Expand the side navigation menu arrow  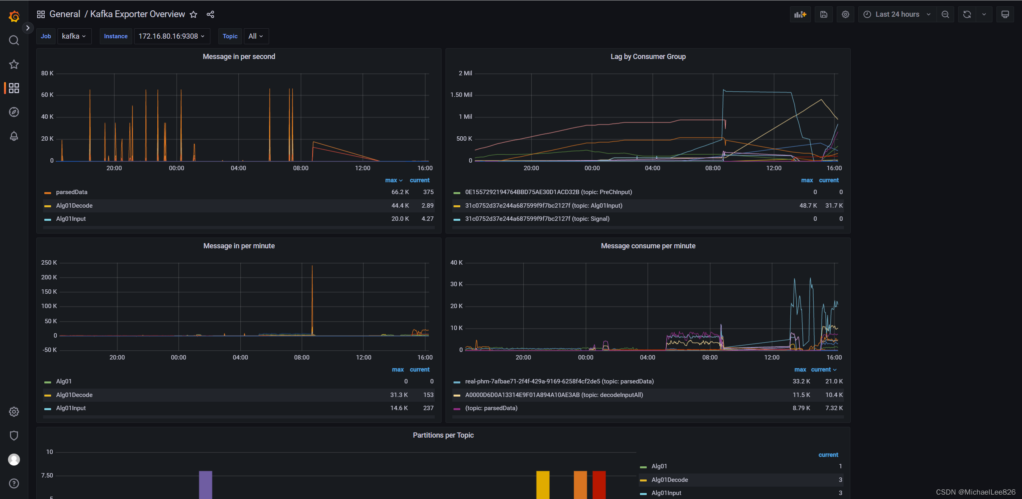(x=28, y=28)
